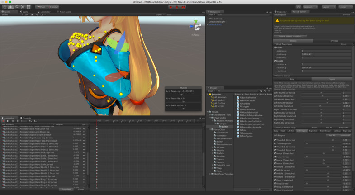This screenshot has width=355, height=195.
Task: Switch to the Game tab
Action: 24,12
